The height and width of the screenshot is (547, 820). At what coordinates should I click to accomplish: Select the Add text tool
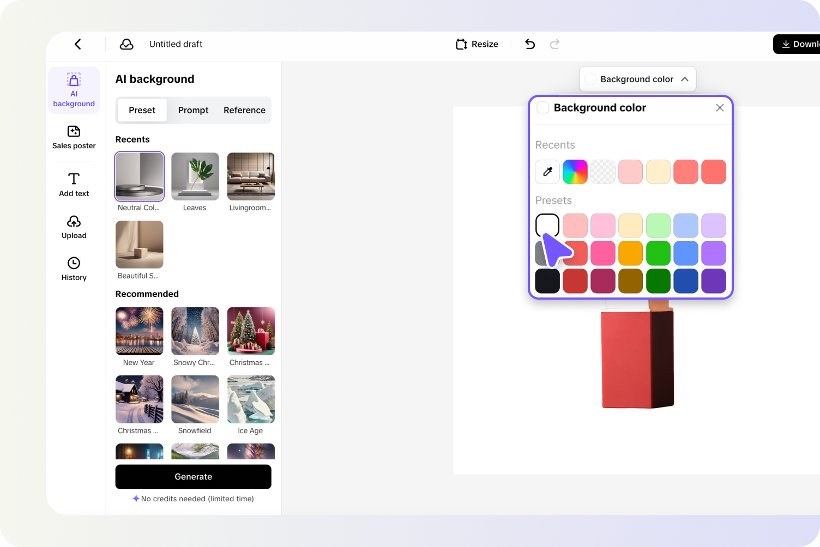tap(74, 185)
